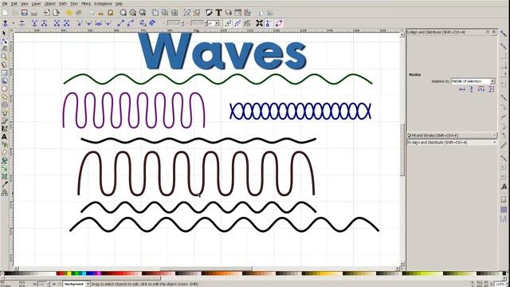Open the Relative to dropdown
The width and height of the screenshot is (510, 287).
473,81
